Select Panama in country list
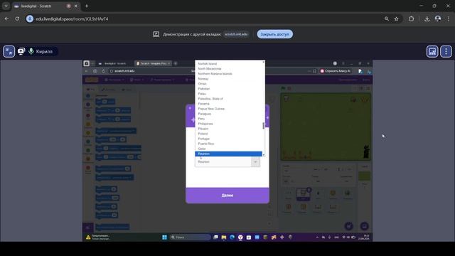This screenshot has height=256, width=455. [x=228, y=104]
